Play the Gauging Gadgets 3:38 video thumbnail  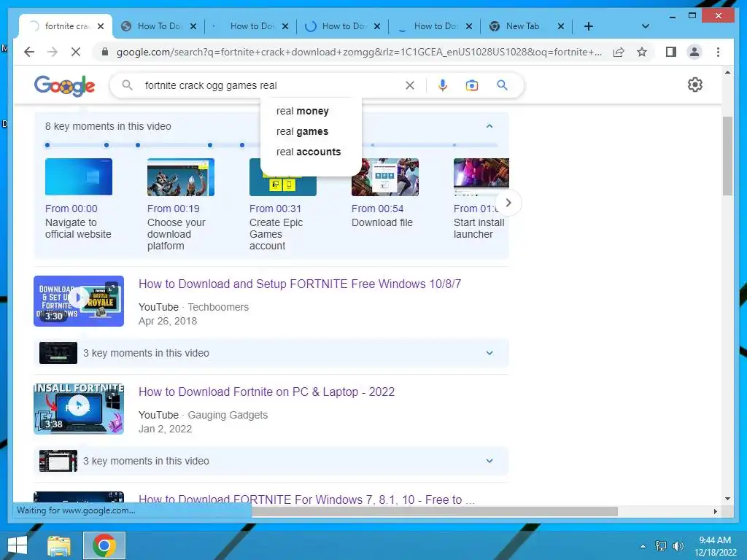click(79, 409)
